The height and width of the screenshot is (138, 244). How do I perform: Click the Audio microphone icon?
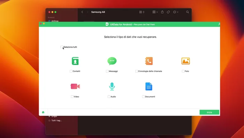(112, 86)
